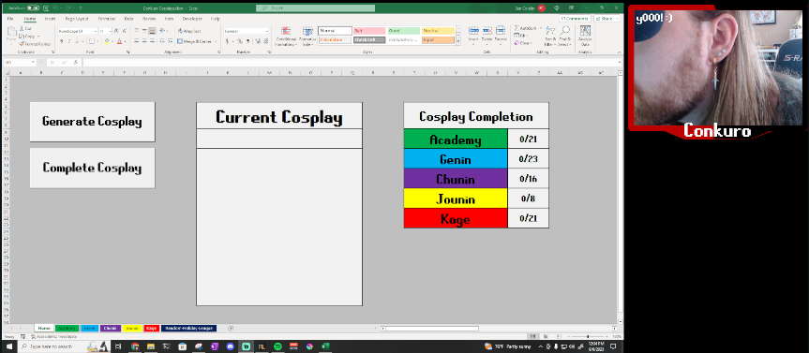Toggle Wrap Text
The width and height of the screenshot is (809, 353).
pyautogui.click(x=188, y=31)
